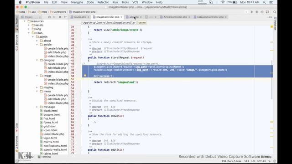Close the ImageController.php tab

(x=121, y=17)
